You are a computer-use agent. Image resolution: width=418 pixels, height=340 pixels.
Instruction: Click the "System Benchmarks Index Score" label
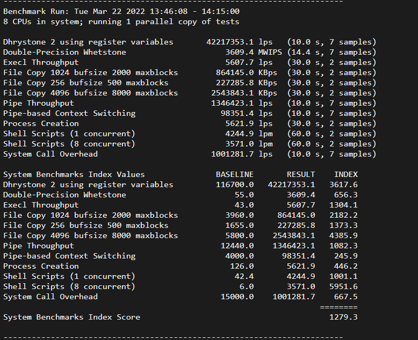pos(71,317)
